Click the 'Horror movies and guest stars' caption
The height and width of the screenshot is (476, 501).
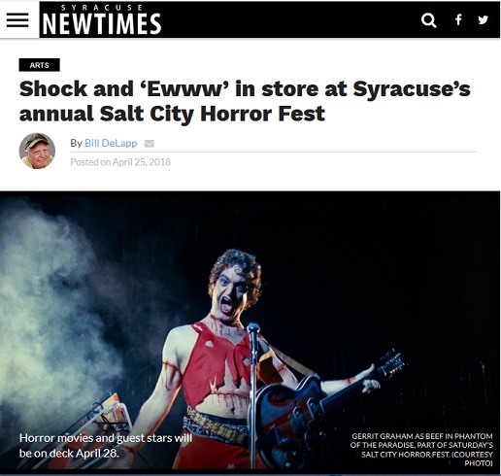coord(106,445)
